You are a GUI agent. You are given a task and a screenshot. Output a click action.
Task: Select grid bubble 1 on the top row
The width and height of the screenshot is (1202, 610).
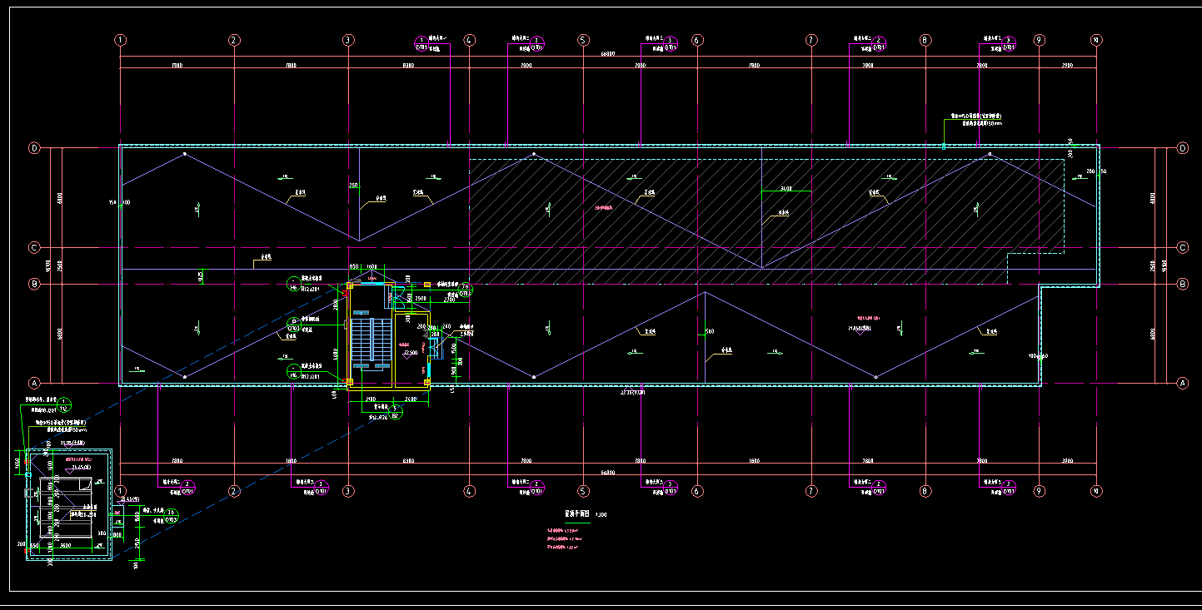pyautogui.click(x=120, y=40)
